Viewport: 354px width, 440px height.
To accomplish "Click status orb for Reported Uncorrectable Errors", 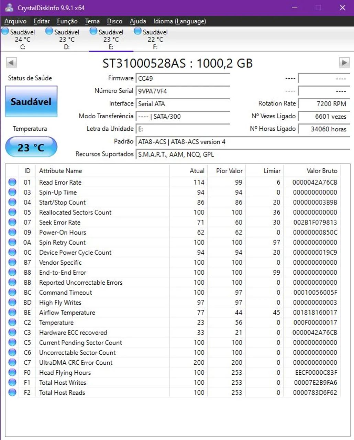I will coord(12,282).
